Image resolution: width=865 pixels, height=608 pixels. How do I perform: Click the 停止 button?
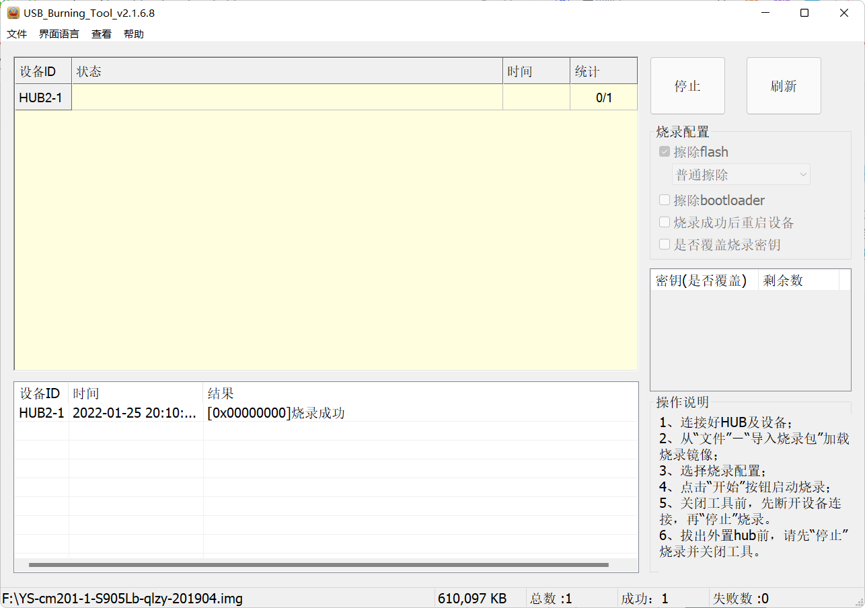(x=687, y=85)
